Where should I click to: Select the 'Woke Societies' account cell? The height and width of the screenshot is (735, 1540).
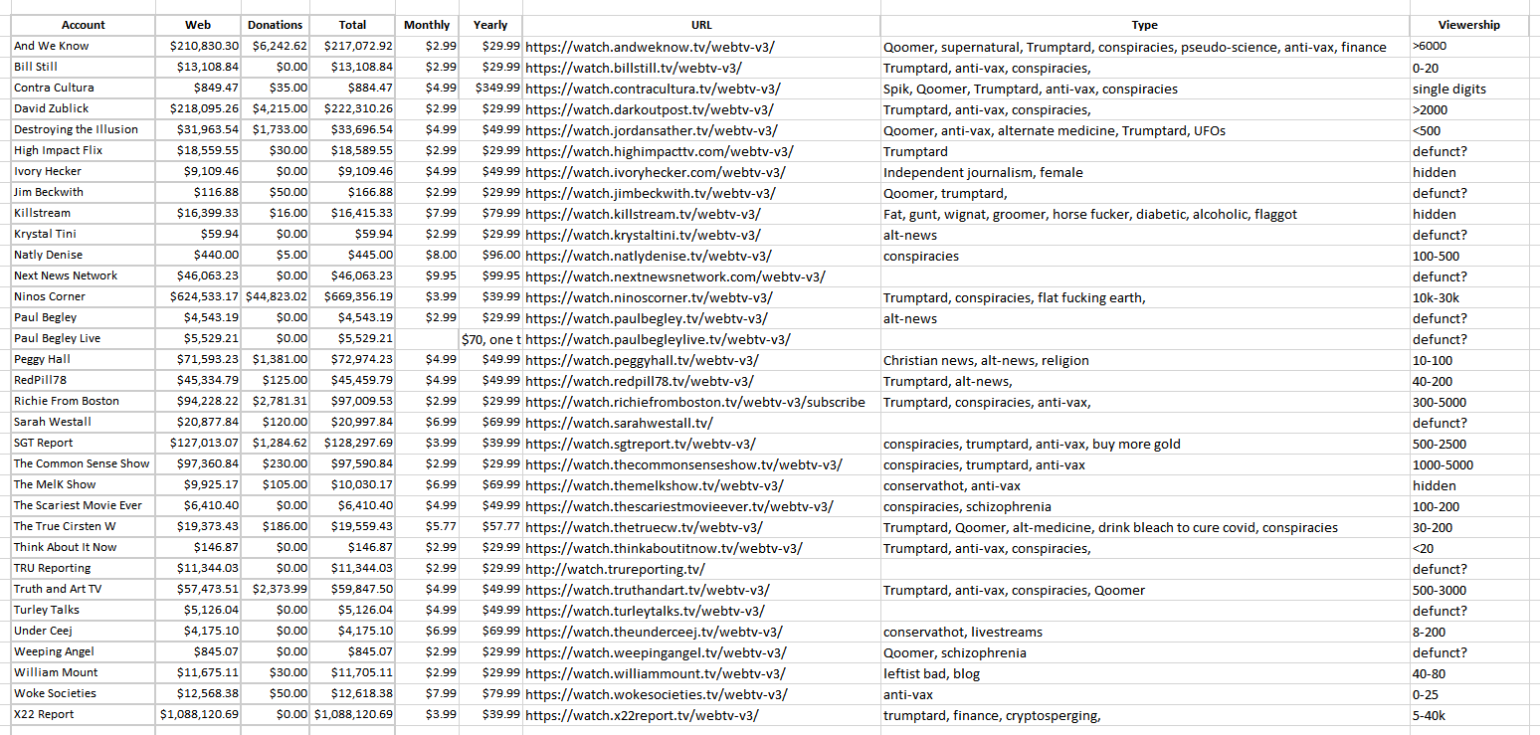click(83, 693)
